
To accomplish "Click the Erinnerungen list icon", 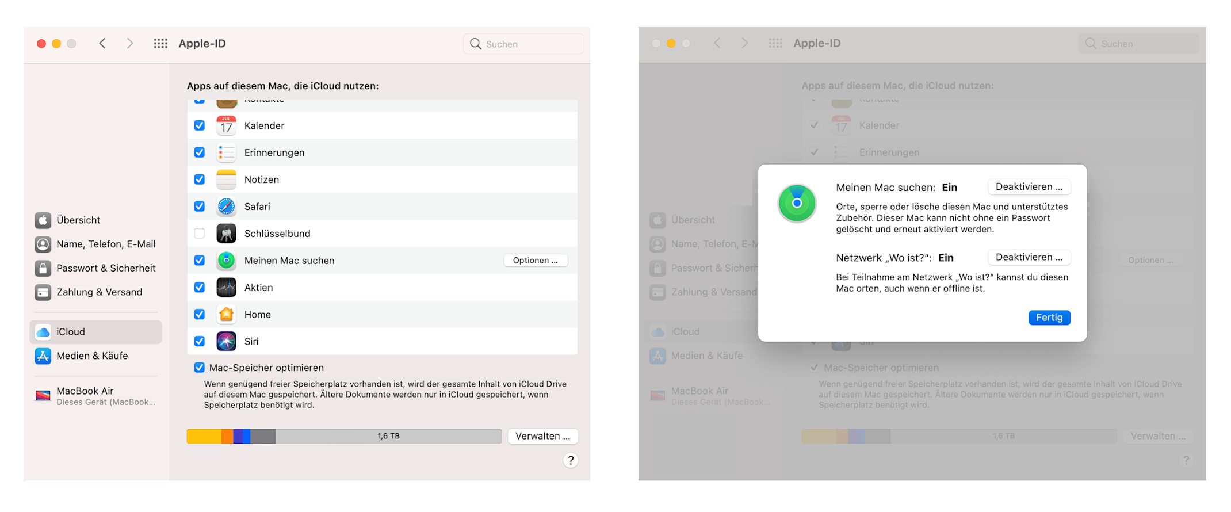I will coord(227,152).
